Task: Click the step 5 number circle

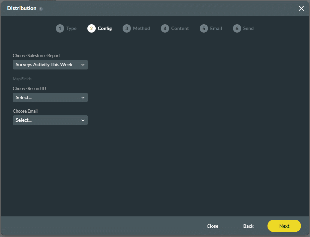Action: pyautogui.click(x=204, y=29)
